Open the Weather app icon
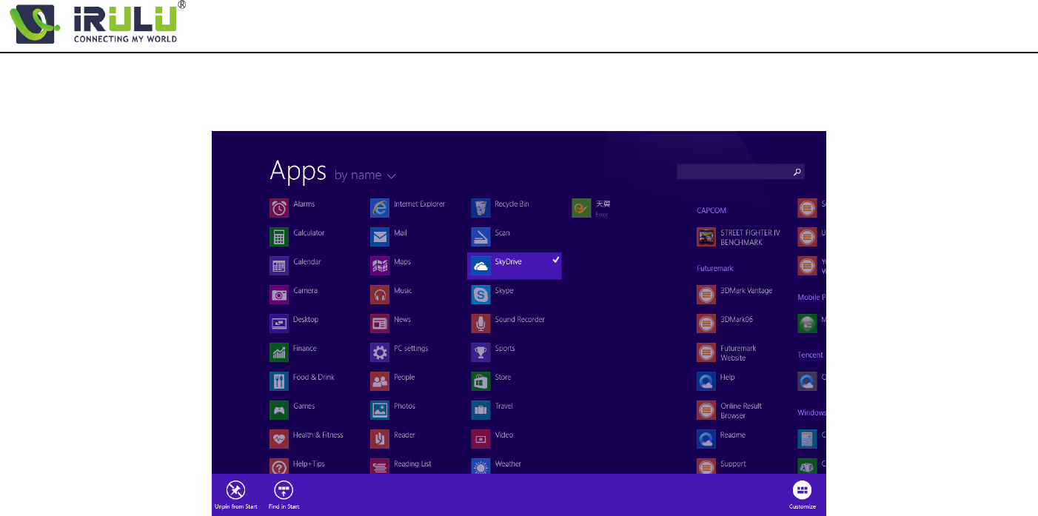The height and width of the screenshot is (516, 1038). coord(481,466)
